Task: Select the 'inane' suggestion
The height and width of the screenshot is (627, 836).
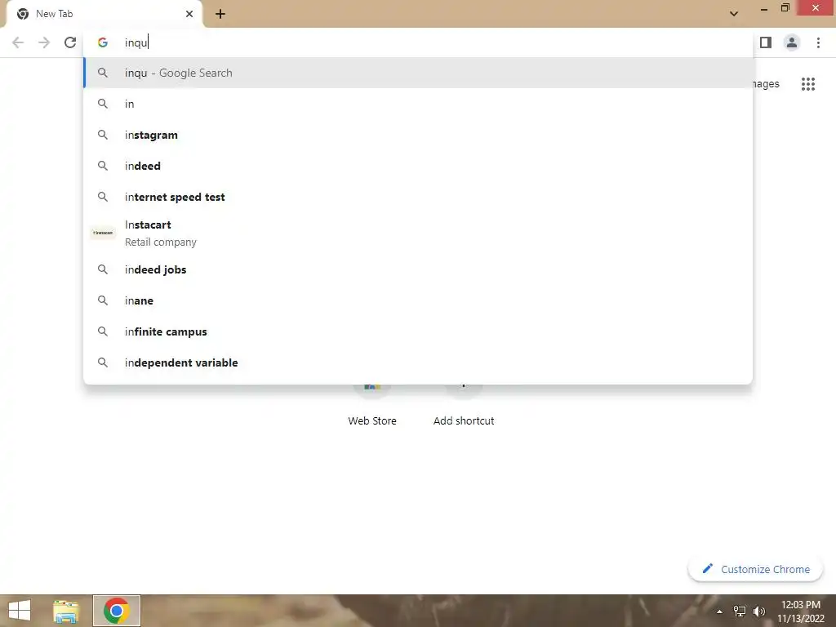Action: pos(418,300)
